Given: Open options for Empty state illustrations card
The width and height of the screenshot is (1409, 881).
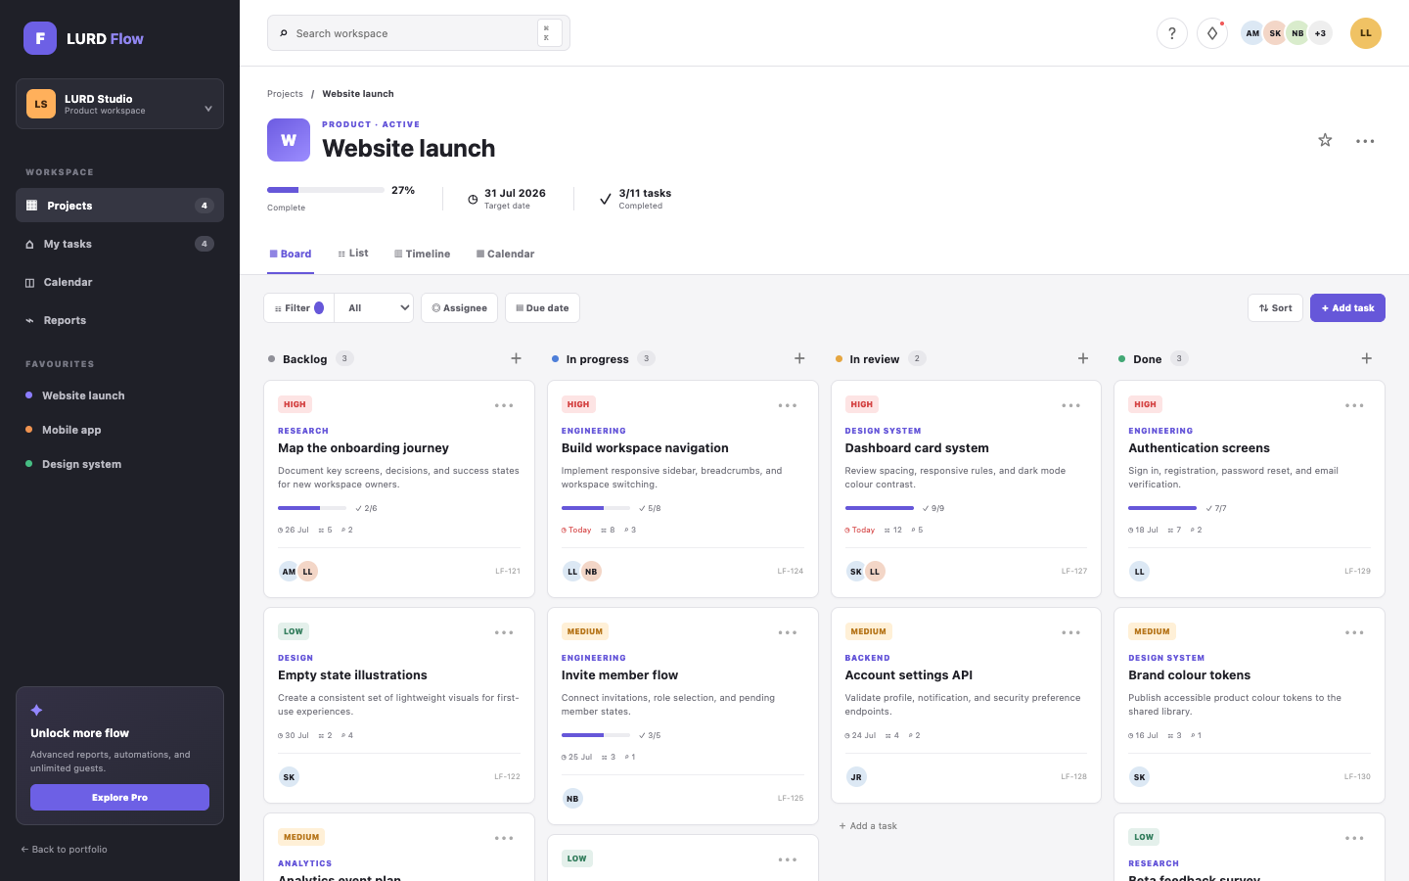Looking at the screenshot, I should (x=504, y=632).
